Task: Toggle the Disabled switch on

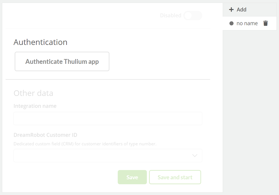Action: [193, 16]
